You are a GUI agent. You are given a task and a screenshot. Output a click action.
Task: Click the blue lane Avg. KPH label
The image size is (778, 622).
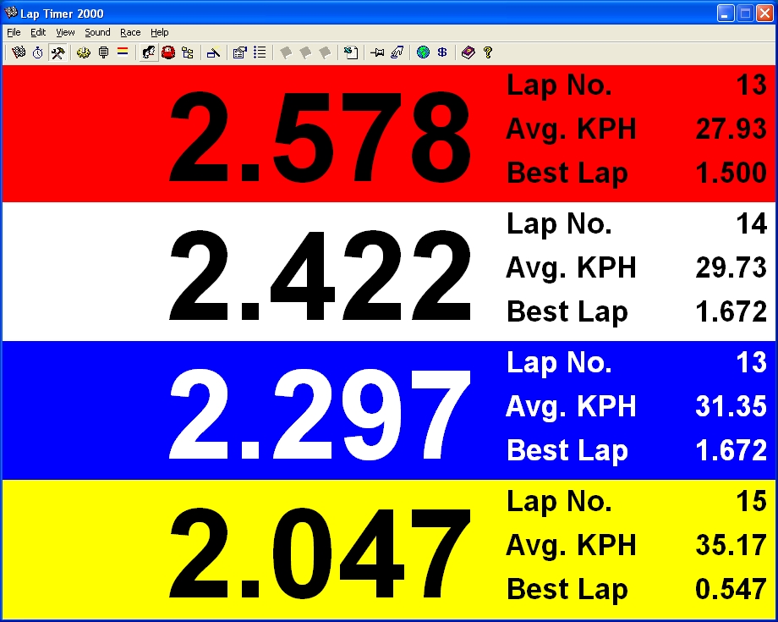coord(571,408)
